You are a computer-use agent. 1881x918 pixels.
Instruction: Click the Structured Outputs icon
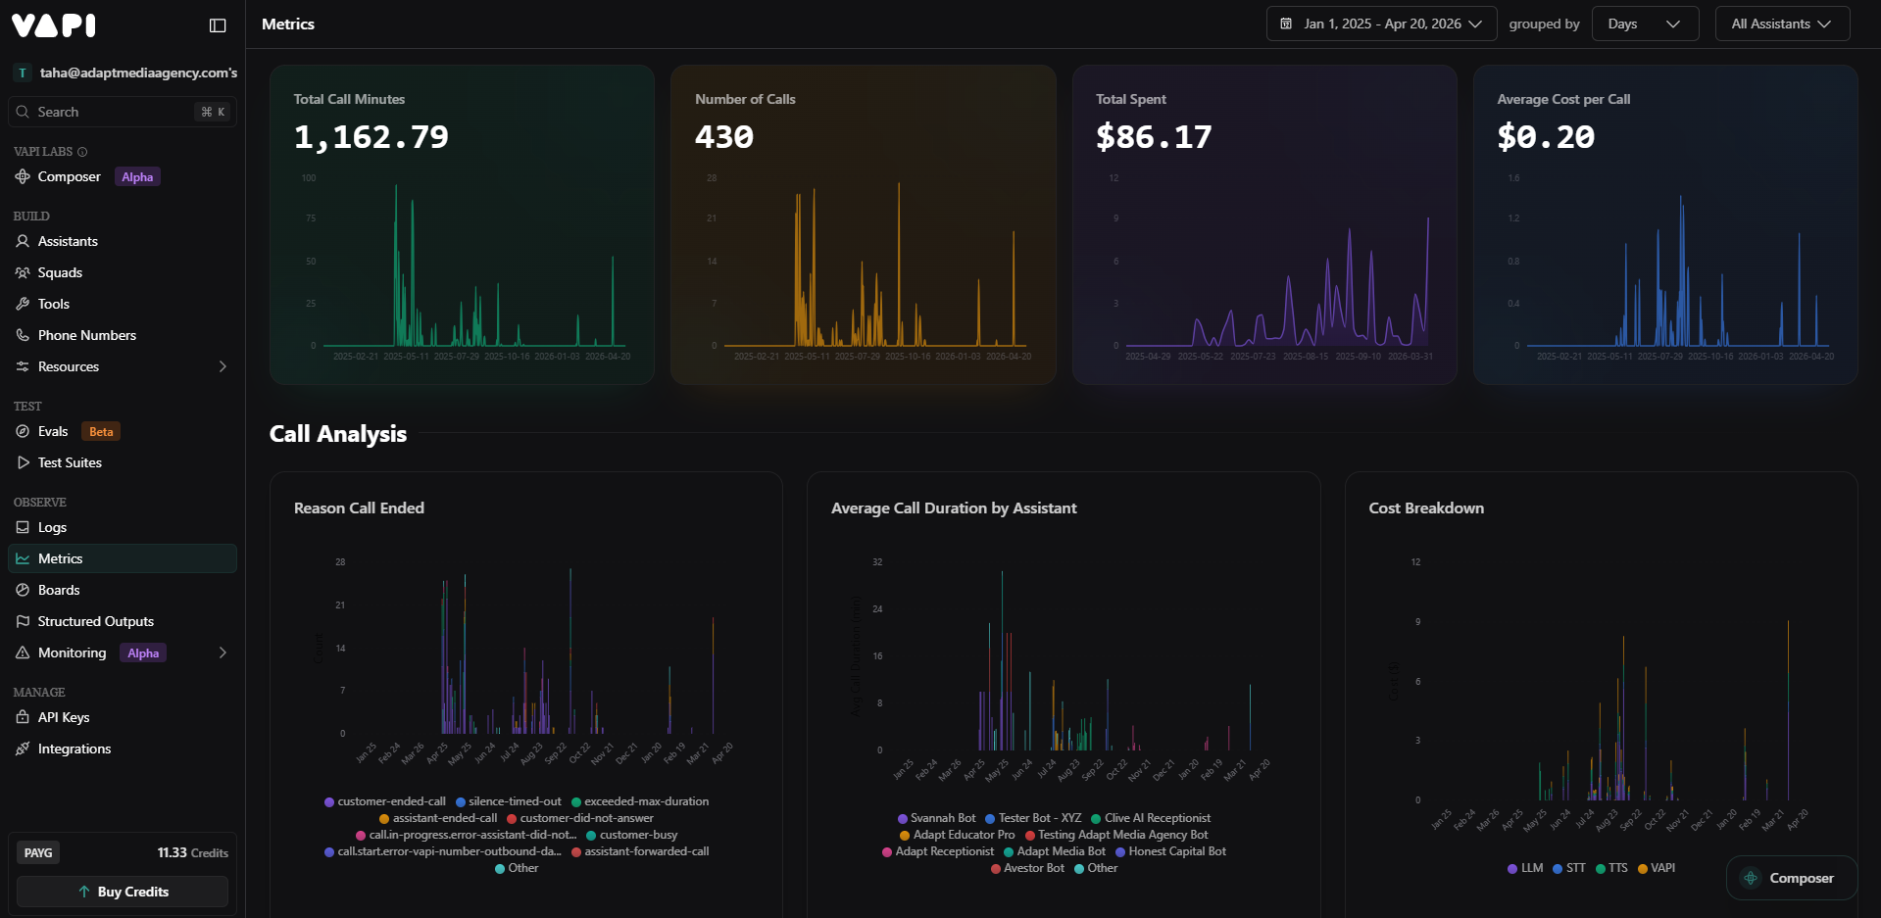point(23,621)
